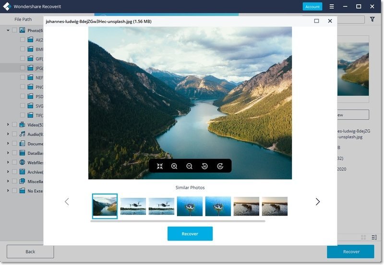This screenshot has height=265, width=384.
Task: Maximize the photo preview dialog
Action: 316,21
